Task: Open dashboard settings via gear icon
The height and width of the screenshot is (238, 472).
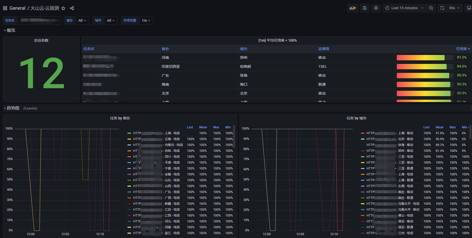Action: coord(376,8)
